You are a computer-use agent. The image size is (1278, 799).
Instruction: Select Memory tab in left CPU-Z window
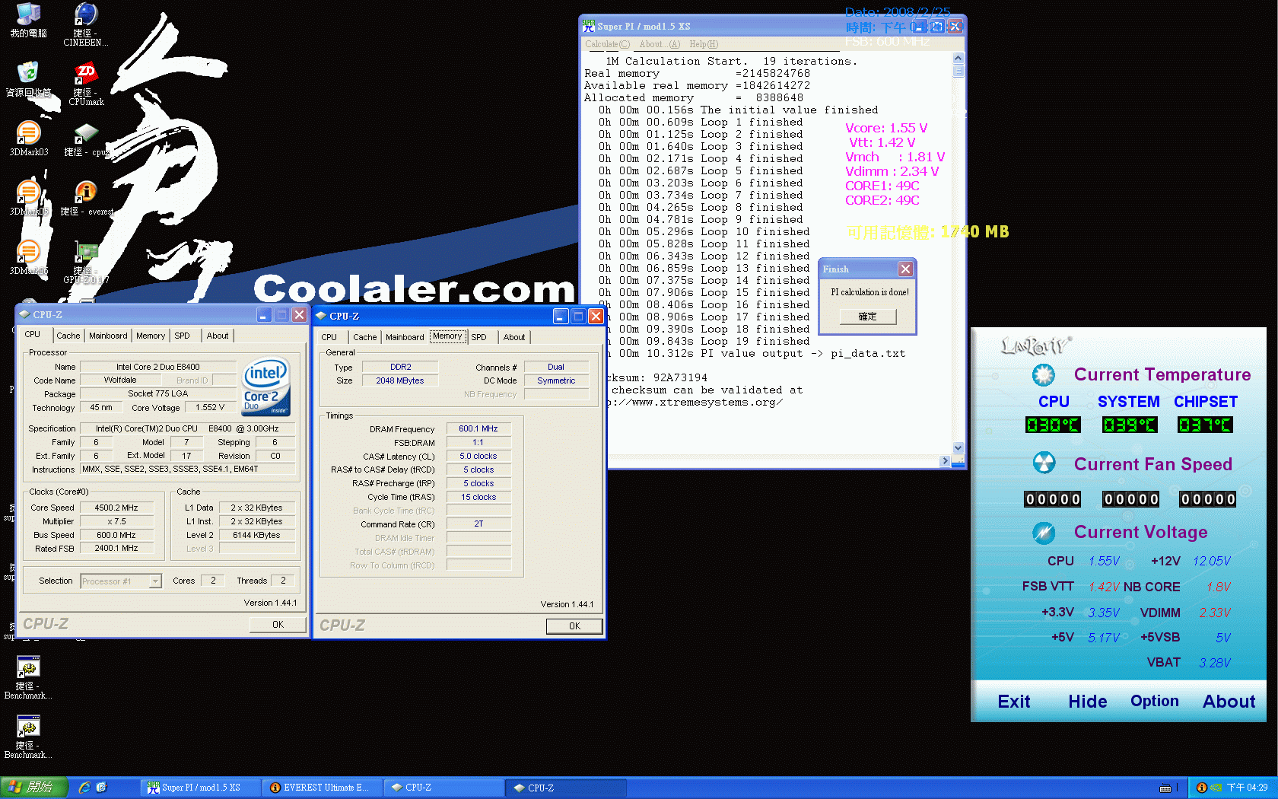(x=151, y=336)
